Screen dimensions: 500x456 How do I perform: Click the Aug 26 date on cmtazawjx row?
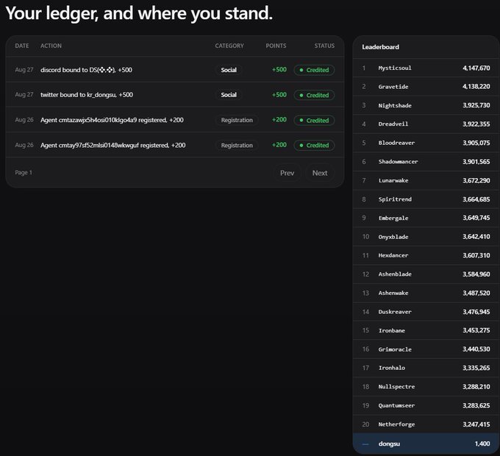(24, 120)
